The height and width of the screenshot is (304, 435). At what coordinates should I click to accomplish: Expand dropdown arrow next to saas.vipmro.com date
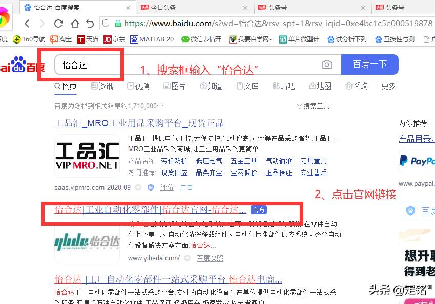(x=138, y=188)
